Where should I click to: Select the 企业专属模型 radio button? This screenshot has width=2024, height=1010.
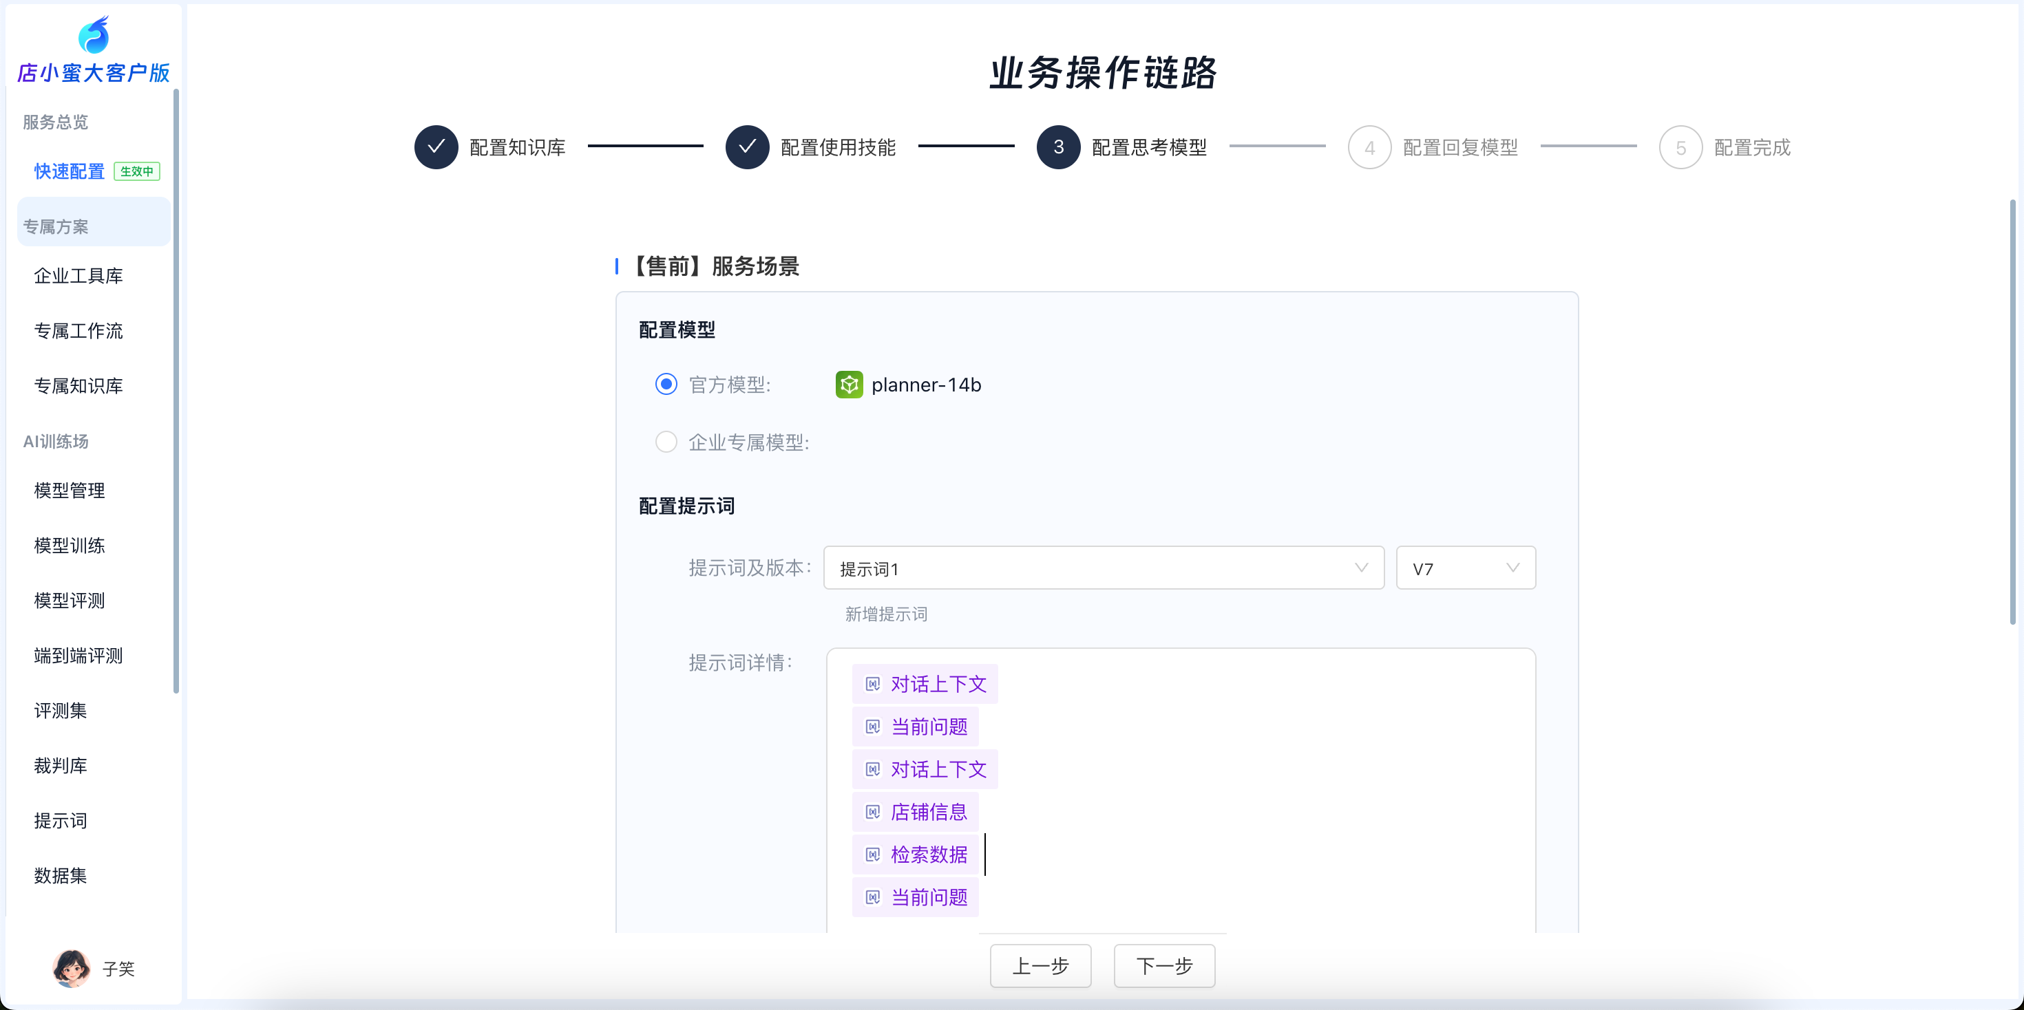click(x=666, y=442)
